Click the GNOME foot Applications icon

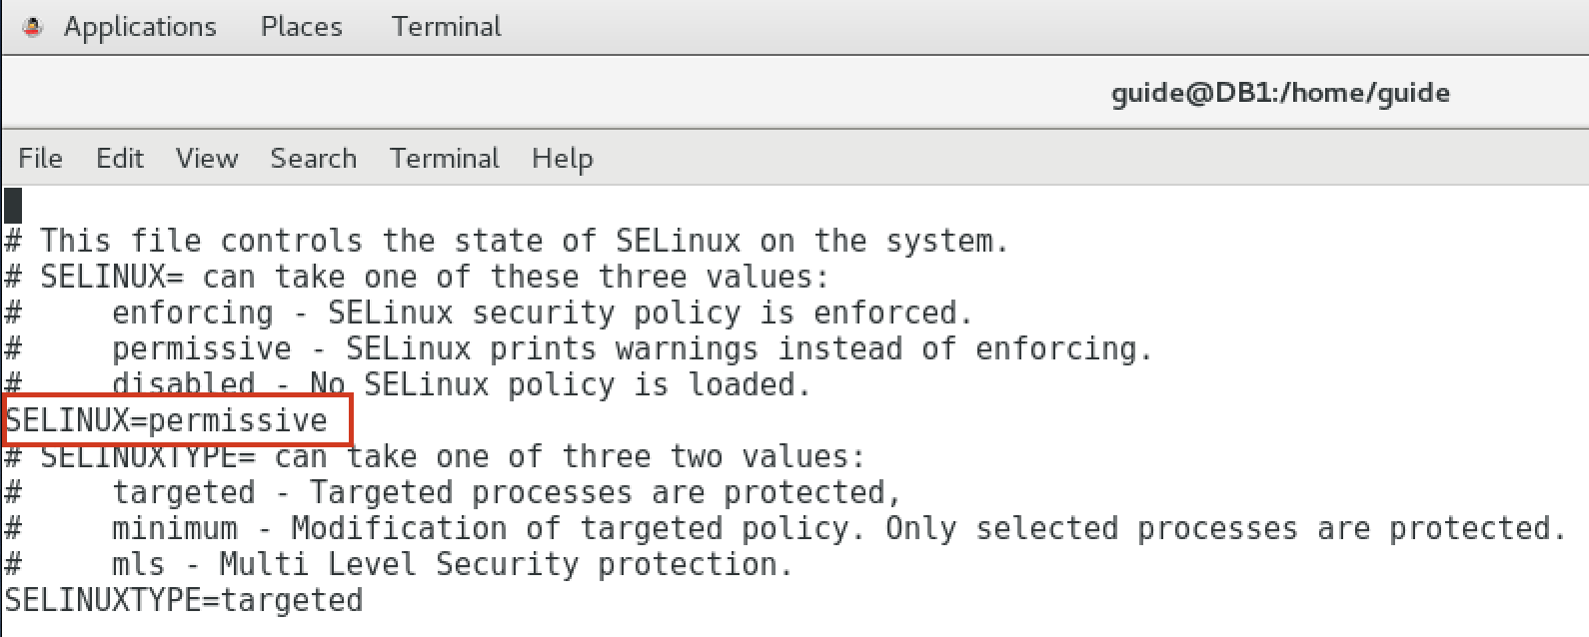(33, 27)
